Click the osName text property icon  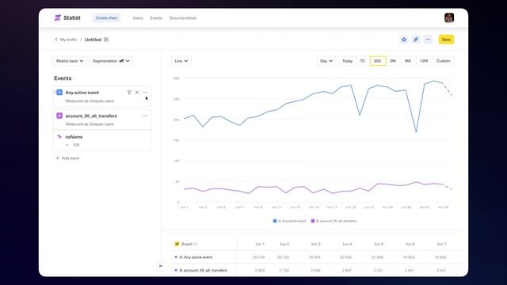[59, 137]
